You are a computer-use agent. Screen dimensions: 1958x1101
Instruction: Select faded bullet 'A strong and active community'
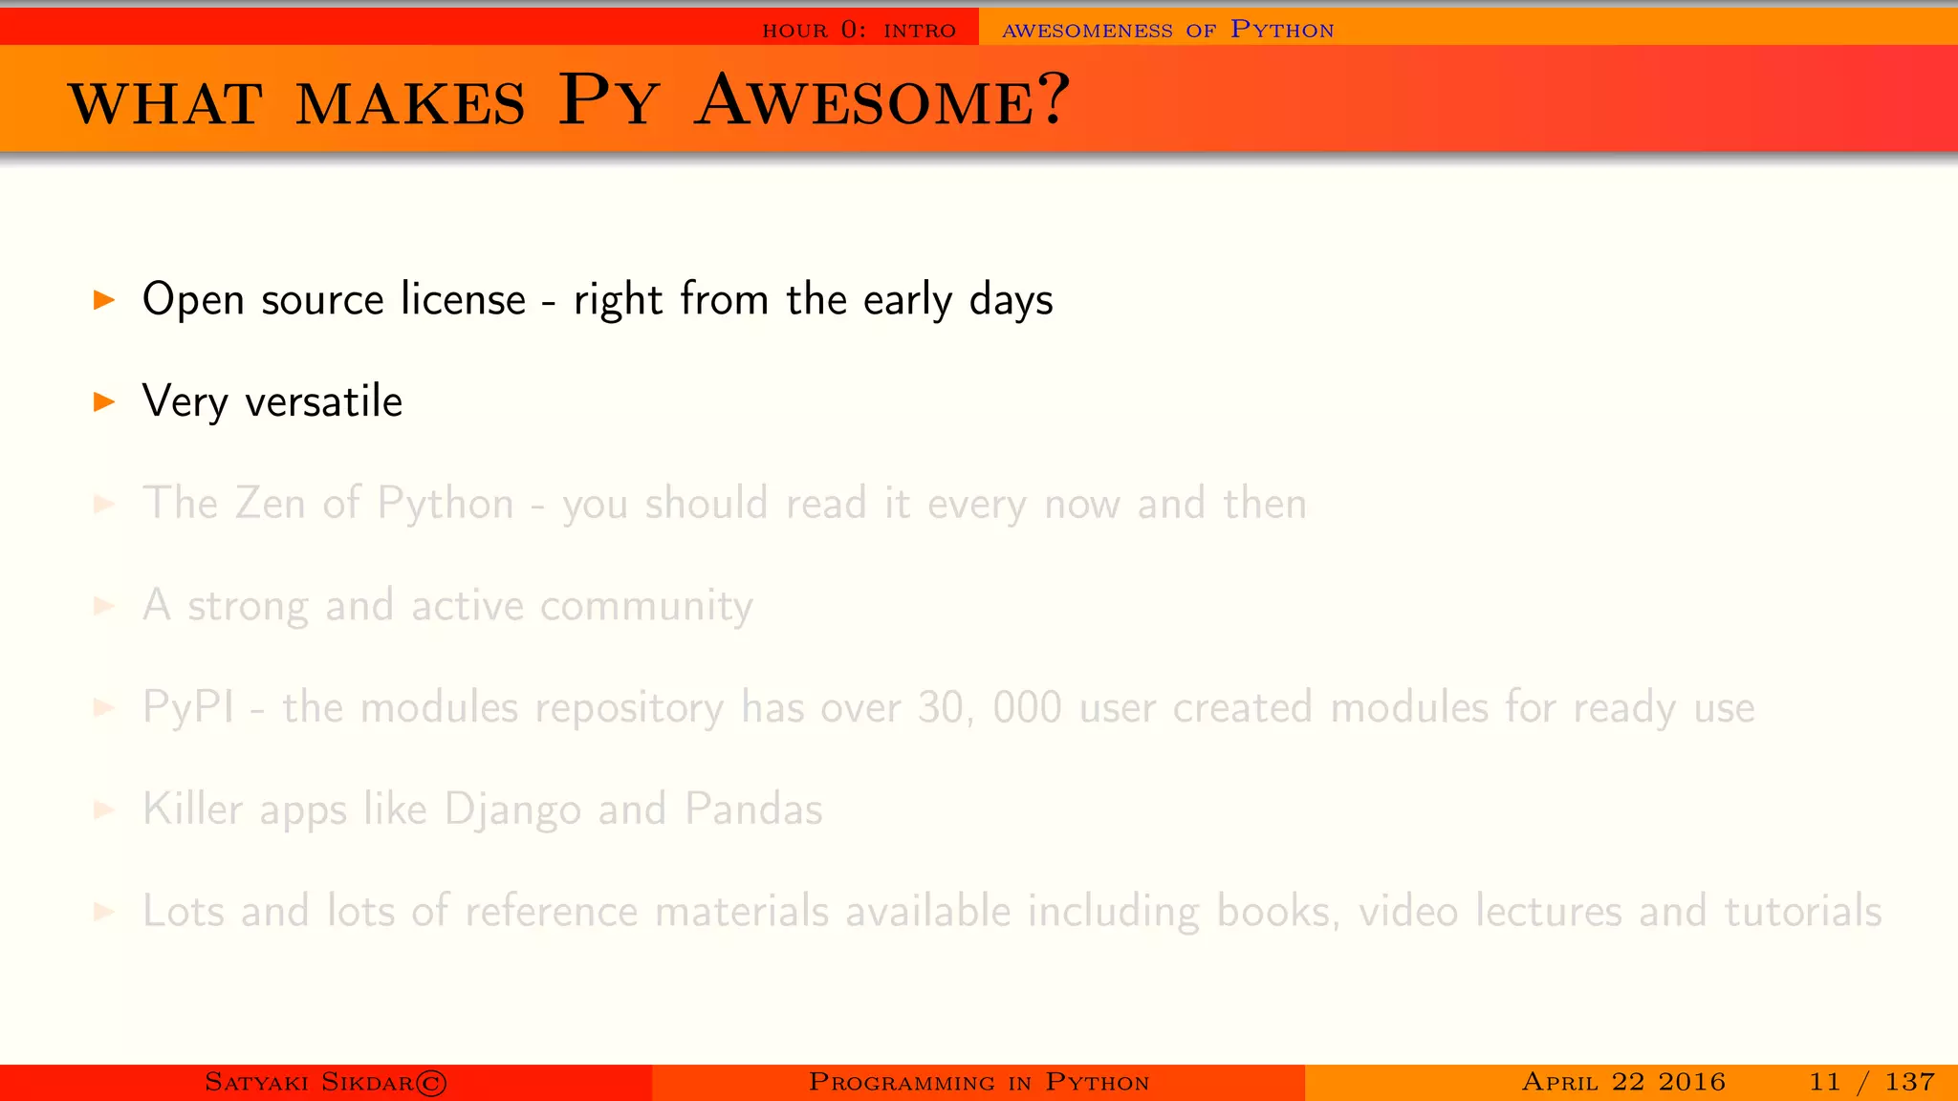click(447, 606)
